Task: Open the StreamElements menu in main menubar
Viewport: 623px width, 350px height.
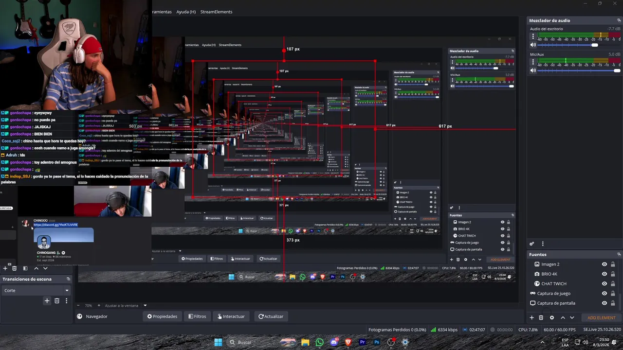Action: (216, 12)
